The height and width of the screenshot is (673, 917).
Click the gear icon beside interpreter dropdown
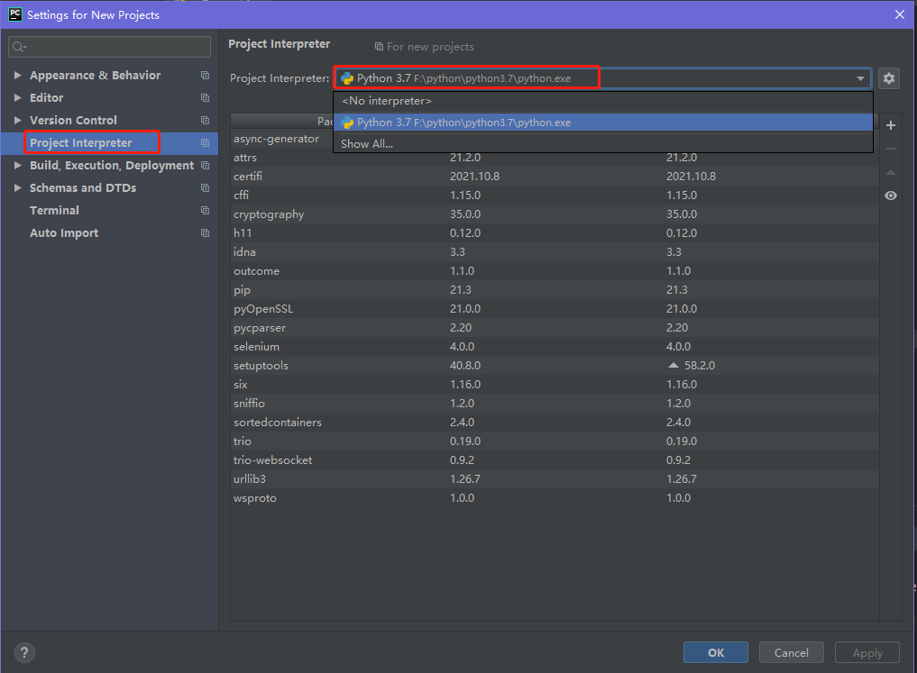click(x=889, y=78)
